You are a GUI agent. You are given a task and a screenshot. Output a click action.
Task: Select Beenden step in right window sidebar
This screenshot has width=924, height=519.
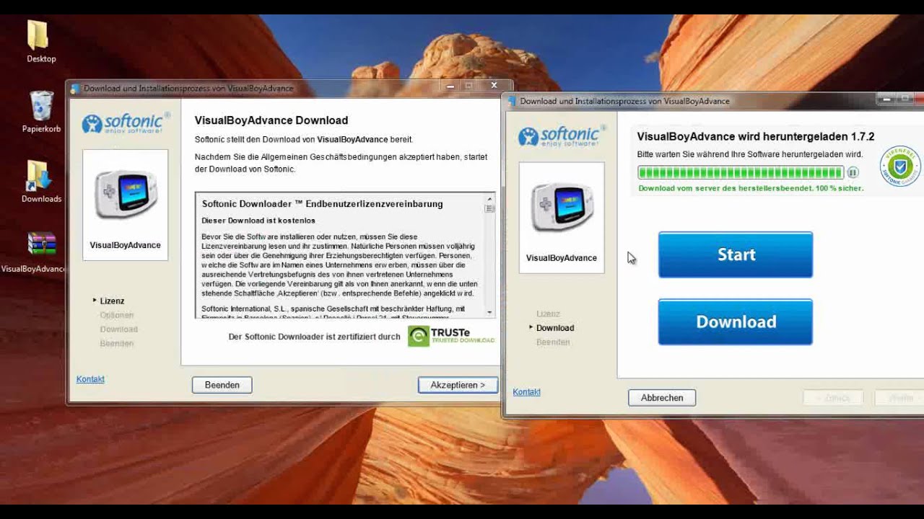click(553, 342)
